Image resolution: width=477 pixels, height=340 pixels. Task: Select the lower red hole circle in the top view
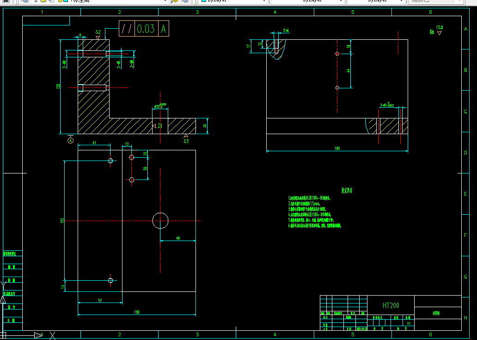pyautogui.click(x=132, y=180)
